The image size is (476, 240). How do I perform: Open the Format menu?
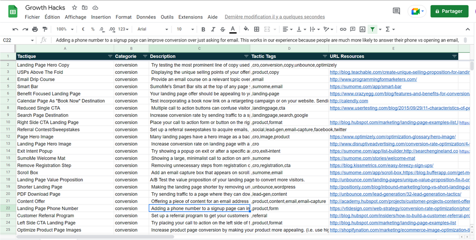(x=124, y=17)
